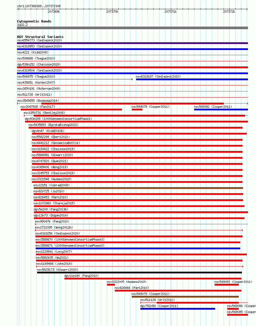Open dgv5e209 (Pang2013b) variant
256x326 pixels.
pos(51,209)
